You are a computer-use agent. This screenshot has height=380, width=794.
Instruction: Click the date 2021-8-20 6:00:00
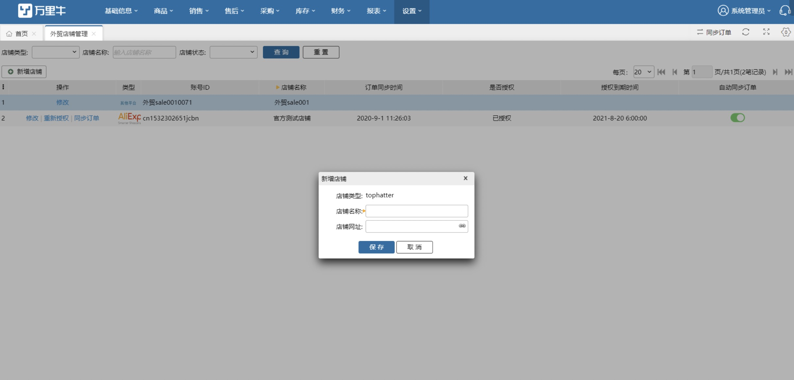620,118
